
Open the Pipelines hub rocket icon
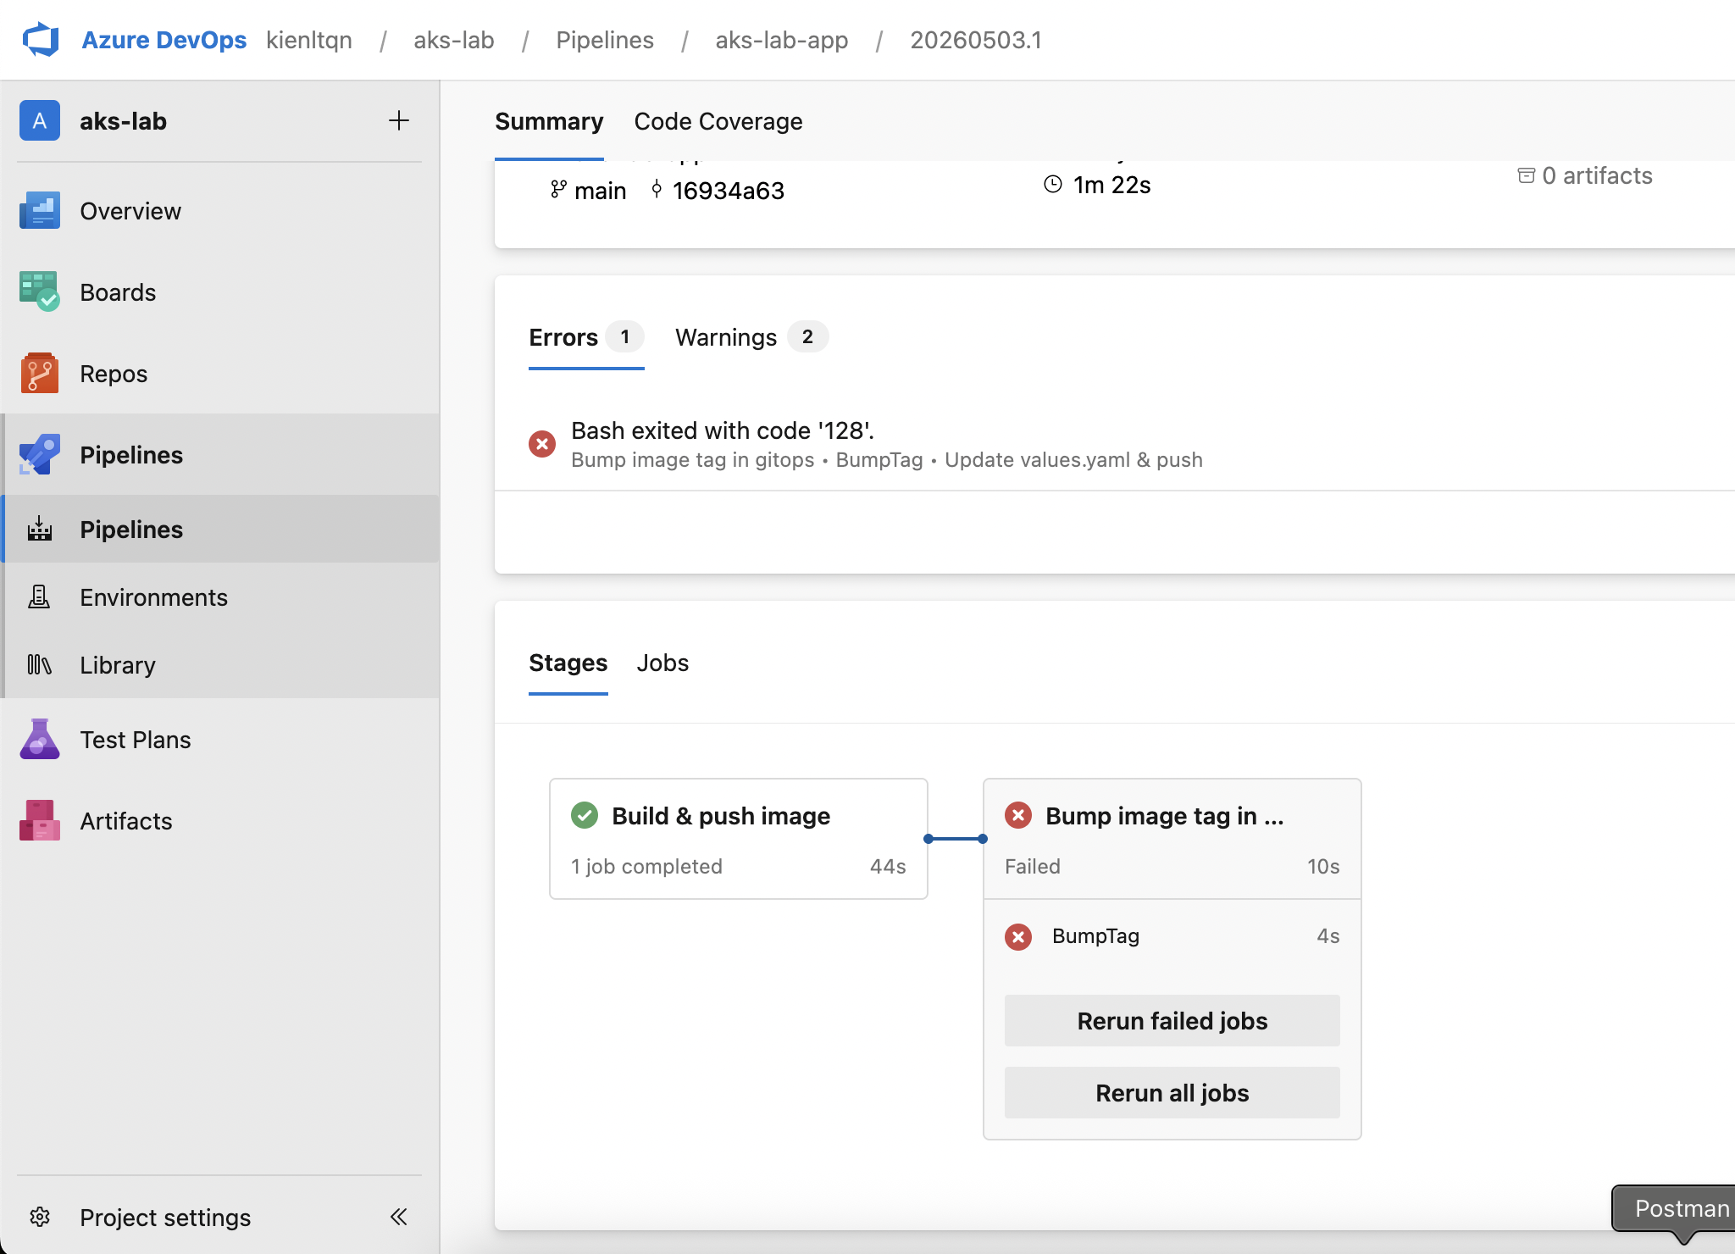pos(40,455)
